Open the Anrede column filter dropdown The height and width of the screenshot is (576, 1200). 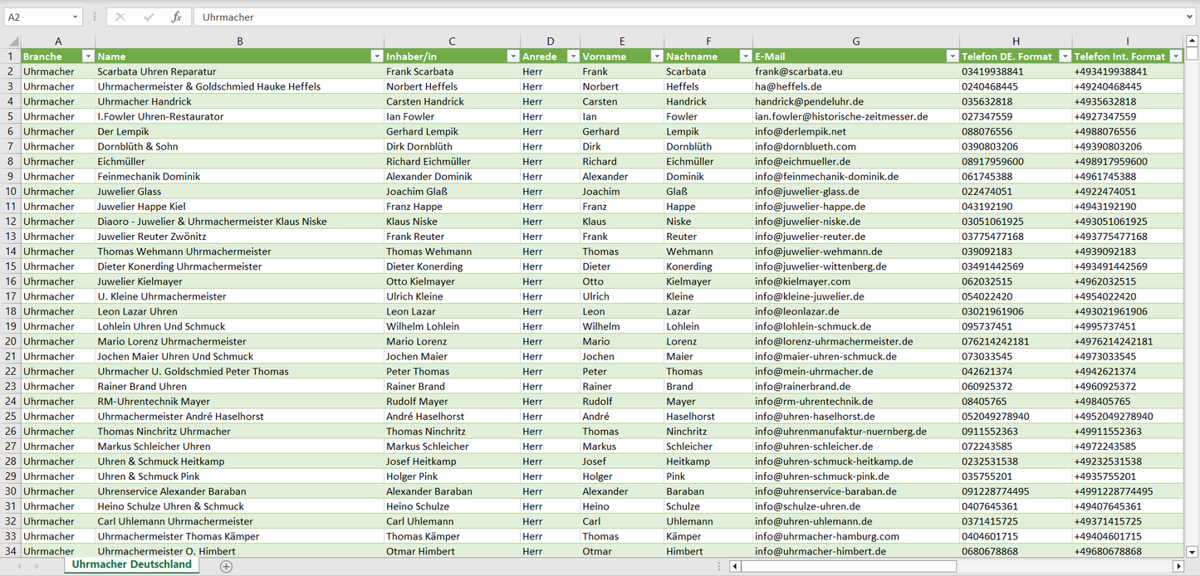572,56
